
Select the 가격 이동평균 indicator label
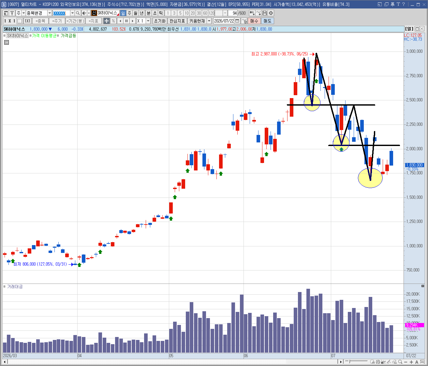pyautogui.click(x=44, y=36)
